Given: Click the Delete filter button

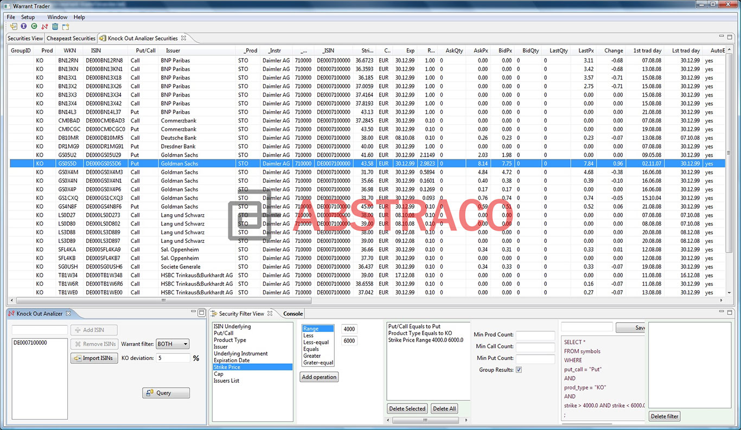Looking at the screenshot, I should point(664,416).
